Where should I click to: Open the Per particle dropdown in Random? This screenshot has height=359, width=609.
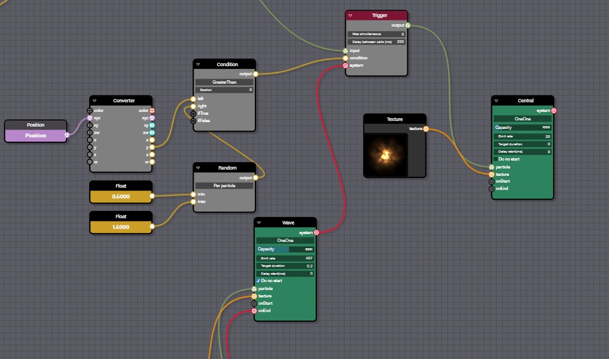coord(224,185)
